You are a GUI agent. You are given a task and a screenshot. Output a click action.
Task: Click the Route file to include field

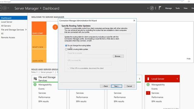tap(89, 56)
